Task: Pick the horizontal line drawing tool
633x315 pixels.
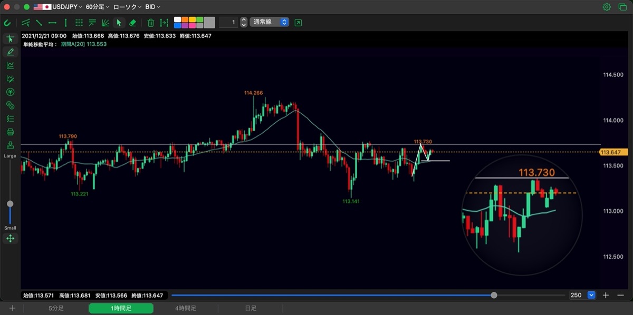Action: tap(52, 23)
